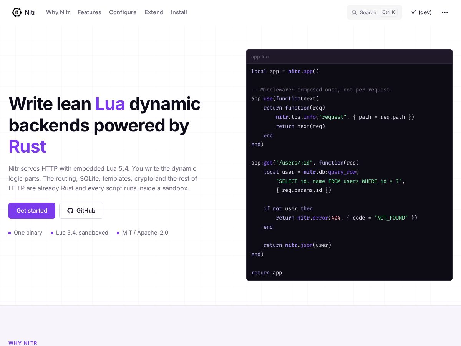Click the '-- Middleware' comment line
Viewport: 461px width, 346px height.
coord(322,90)
